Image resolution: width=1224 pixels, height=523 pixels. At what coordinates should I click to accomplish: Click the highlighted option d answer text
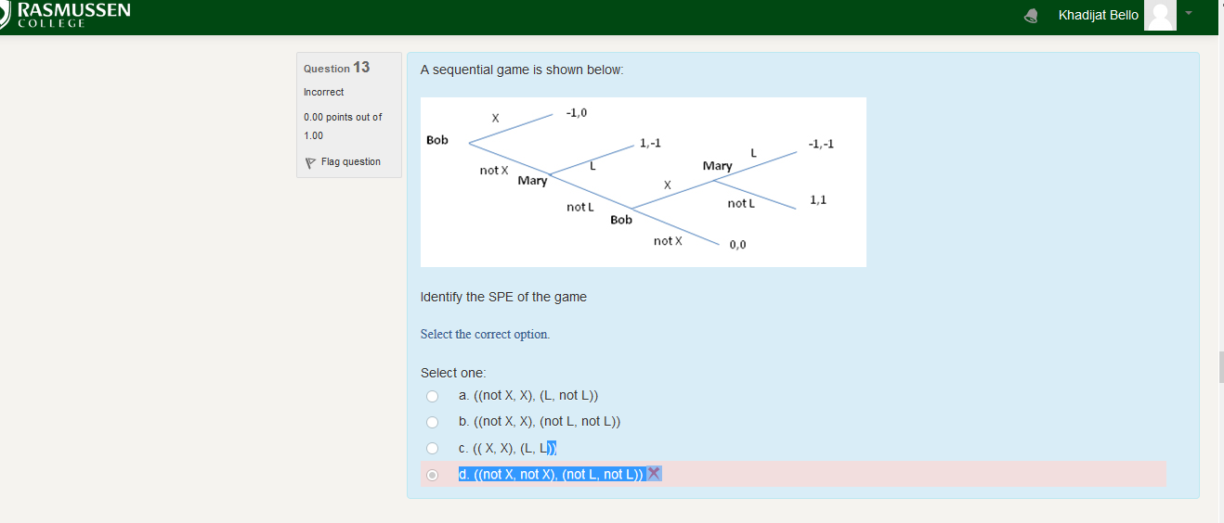[x=551, y=475]
